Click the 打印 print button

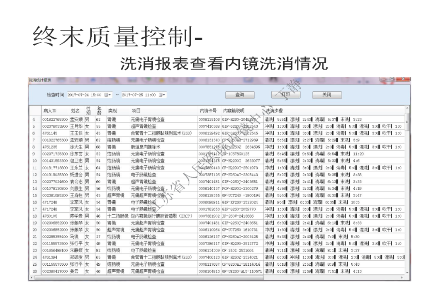click(x=285, y=94)
